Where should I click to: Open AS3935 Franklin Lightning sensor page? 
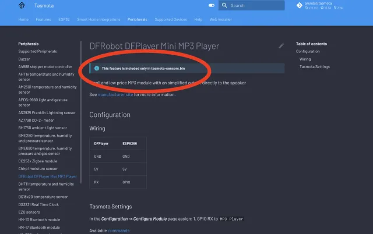click(47, 112)
